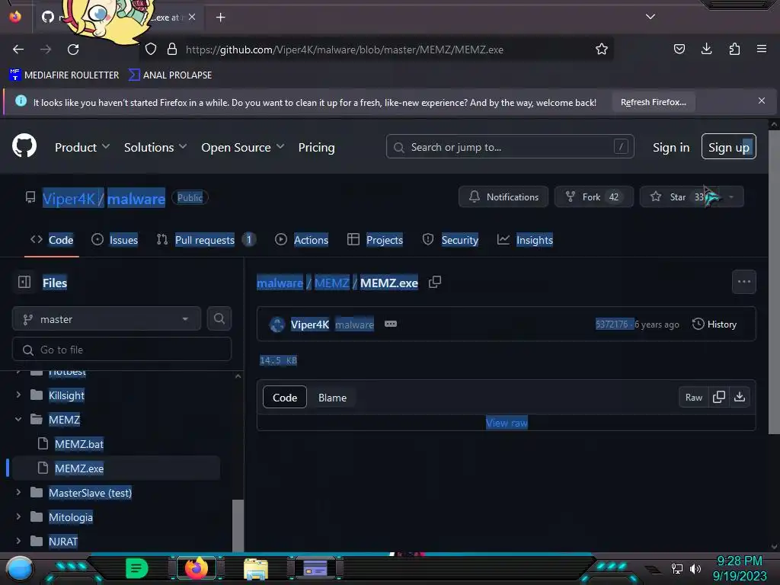Expand the Solutions menu

pos(155,147)
